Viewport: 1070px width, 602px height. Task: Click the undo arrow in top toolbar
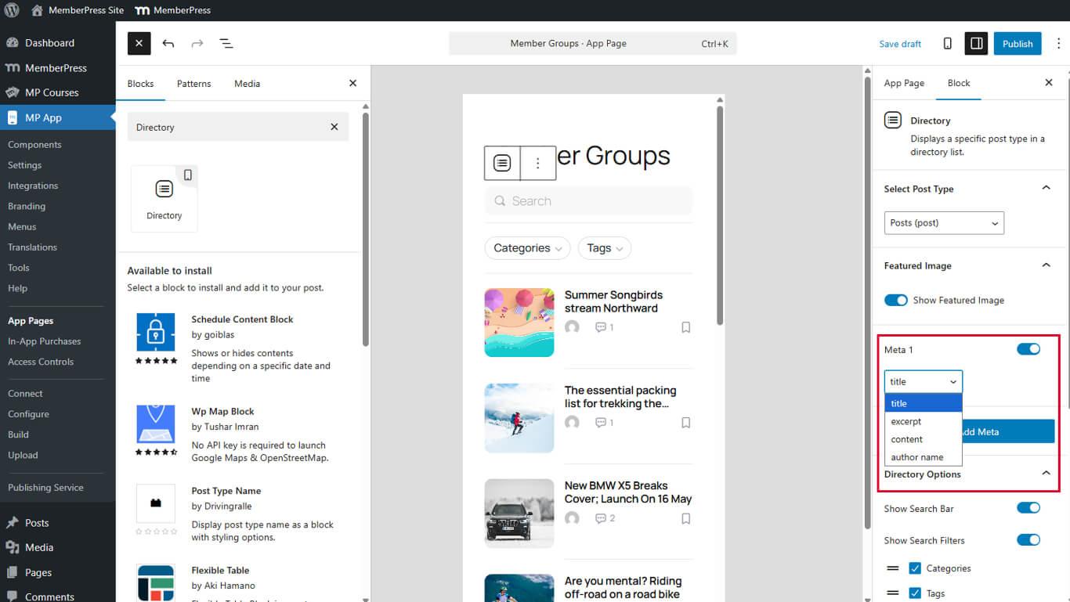pos(168,44)
